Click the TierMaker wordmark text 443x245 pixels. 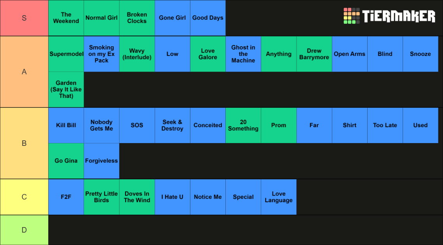[399, 16]
